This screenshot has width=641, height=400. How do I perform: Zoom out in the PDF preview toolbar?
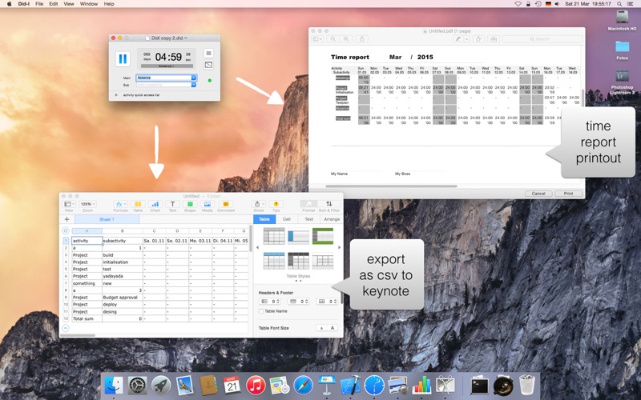point(333,38)
